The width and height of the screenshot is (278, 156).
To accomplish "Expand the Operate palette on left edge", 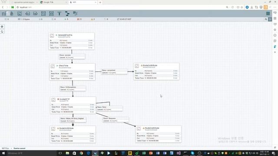I will 2,32.
